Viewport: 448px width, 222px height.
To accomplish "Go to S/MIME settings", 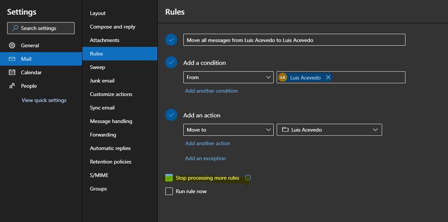I will click(x=120, y=175).
